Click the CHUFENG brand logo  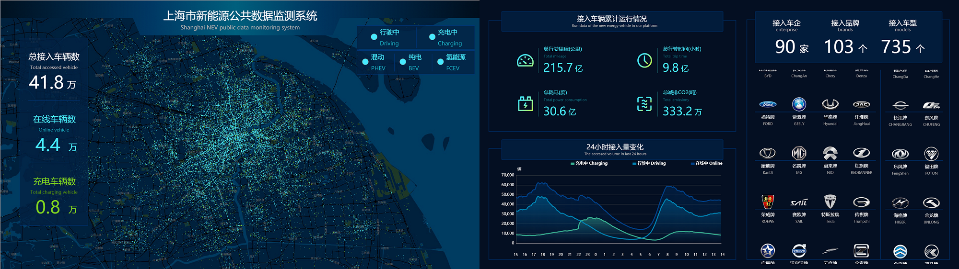pos(931,105)
